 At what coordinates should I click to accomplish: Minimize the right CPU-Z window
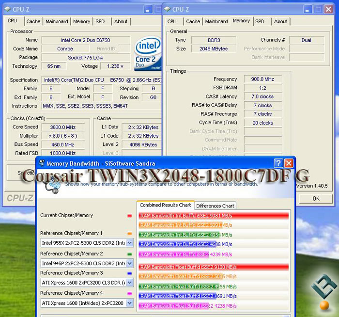(307, 9)
